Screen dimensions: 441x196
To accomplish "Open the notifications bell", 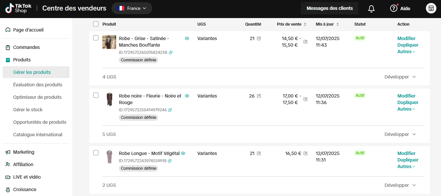I will point(371,9).
